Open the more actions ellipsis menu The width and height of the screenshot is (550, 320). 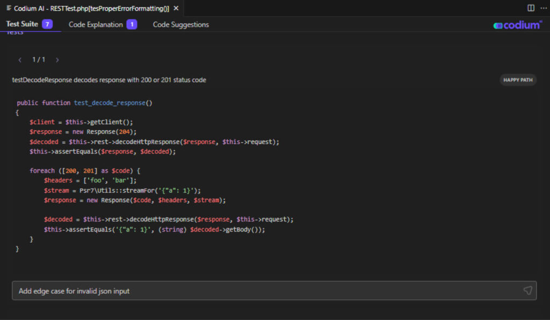(544, 8)
